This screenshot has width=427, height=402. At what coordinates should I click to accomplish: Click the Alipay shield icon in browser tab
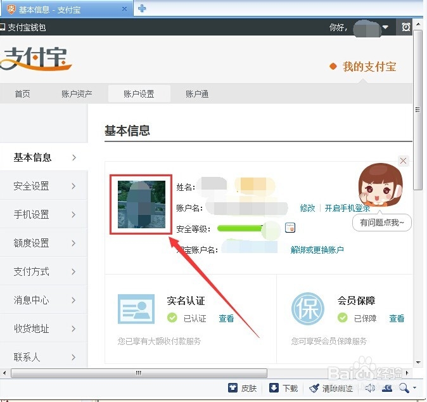coord(11,10)
